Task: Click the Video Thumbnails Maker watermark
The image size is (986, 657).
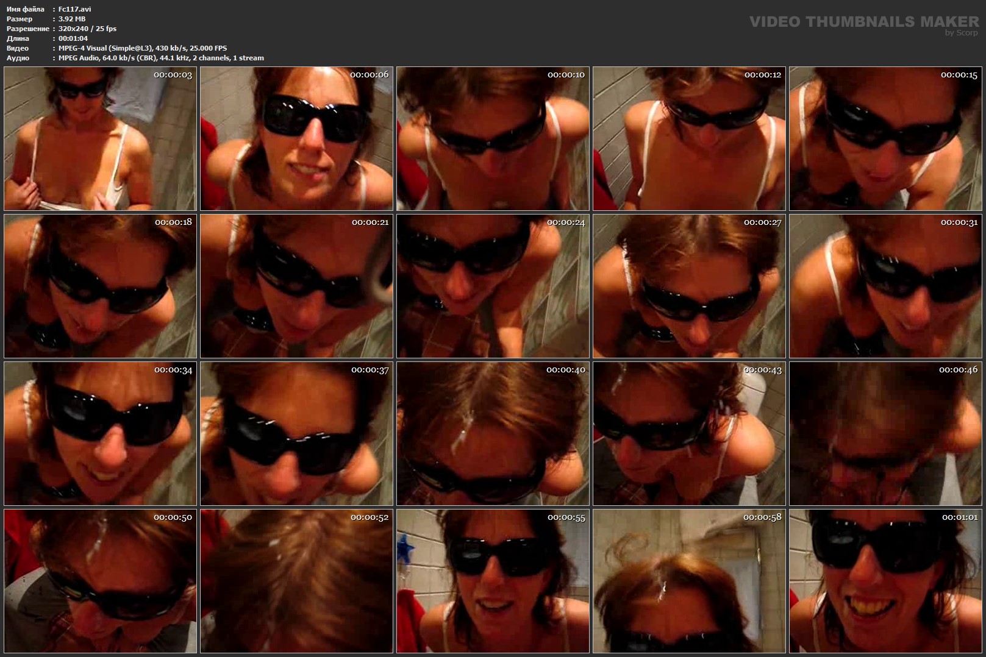Action: pyautogui.click(x=863, y=23)
